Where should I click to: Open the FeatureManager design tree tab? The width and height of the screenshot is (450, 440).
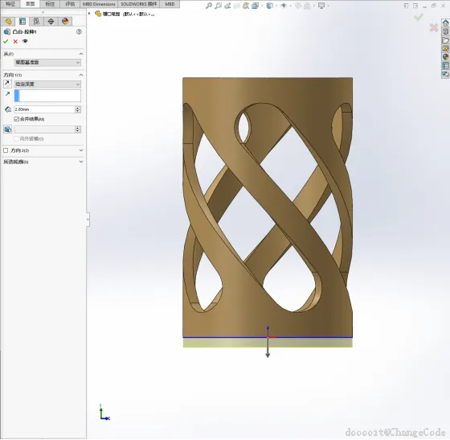tap(8, 22)
